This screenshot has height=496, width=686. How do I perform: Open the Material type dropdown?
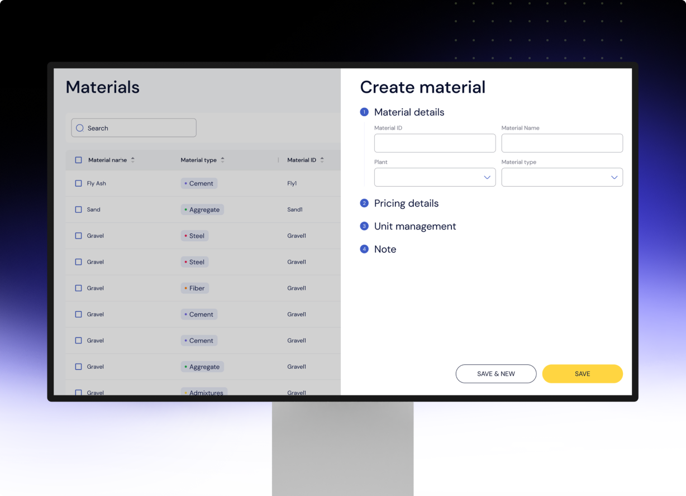(562, 177)
